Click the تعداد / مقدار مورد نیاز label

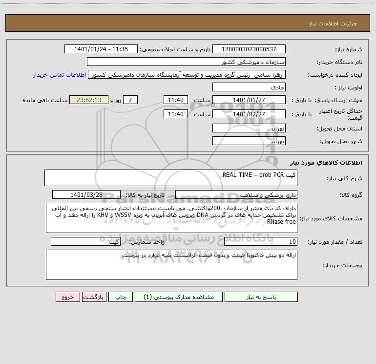point(335,242)
